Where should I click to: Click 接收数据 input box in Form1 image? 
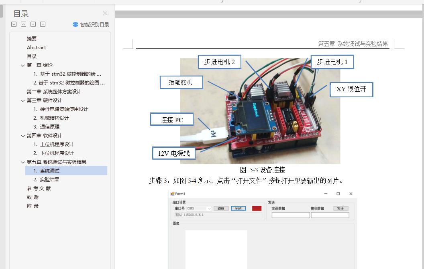pos(330,215)
